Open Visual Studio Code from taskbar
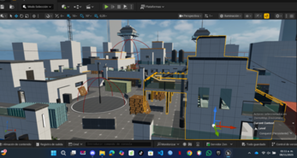 [160, 153]
